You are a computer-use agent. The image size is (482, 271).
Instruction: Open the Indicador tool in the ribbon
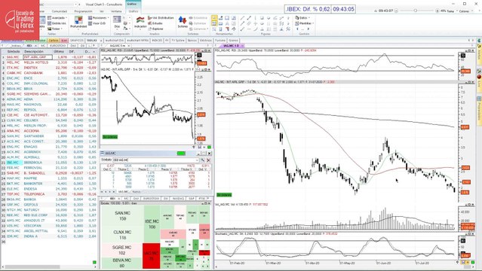tap(140, 22)
